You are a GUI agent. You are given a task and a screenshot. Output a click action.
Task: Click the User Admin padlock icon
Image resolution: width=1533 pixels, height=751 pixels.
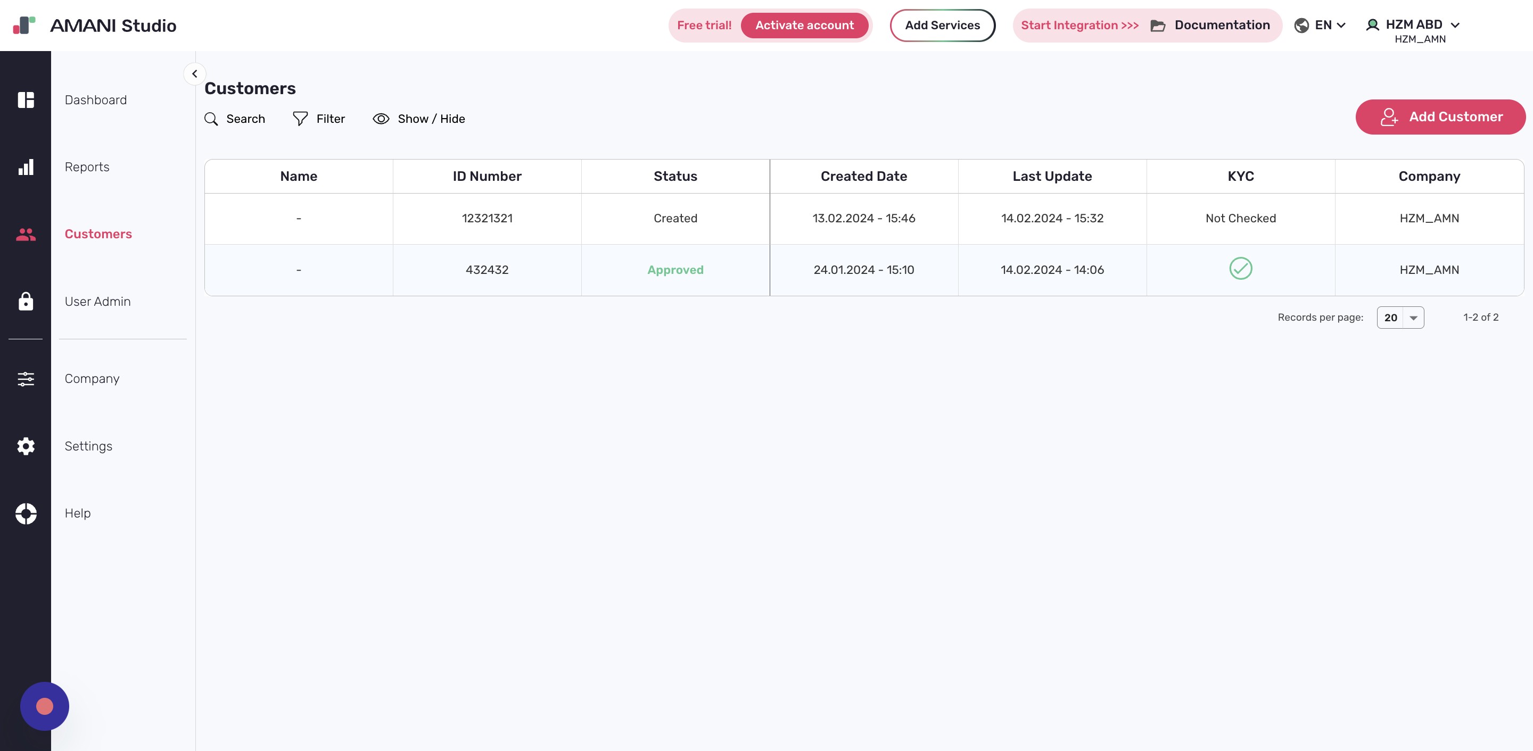pos(26,302)
